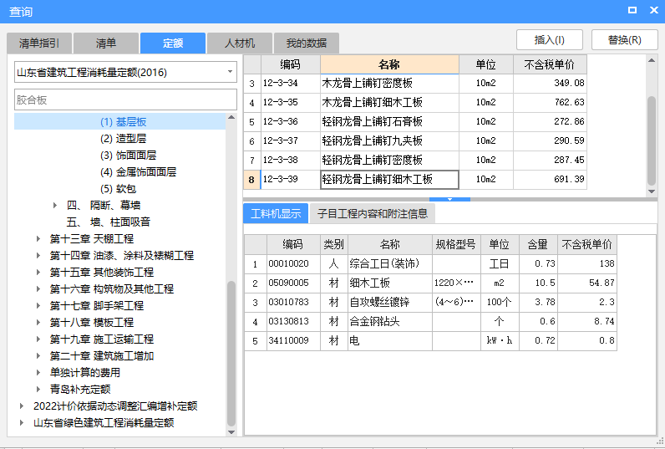Click the 54.87 unit price cell
Viewport: 665px width, 449px height.
coord(587,283)
